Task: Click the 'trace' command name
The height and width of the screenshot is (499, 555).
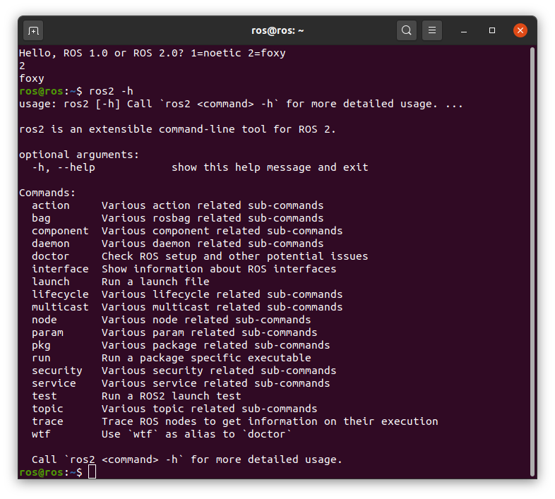Action: pos(47,421)
